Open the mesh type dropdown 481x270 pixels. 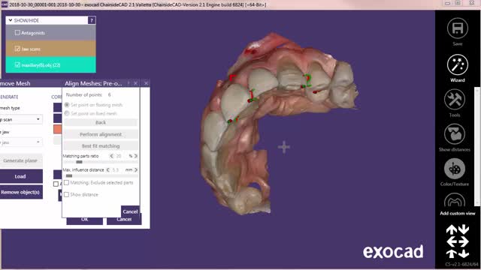(x=21, y=119)
